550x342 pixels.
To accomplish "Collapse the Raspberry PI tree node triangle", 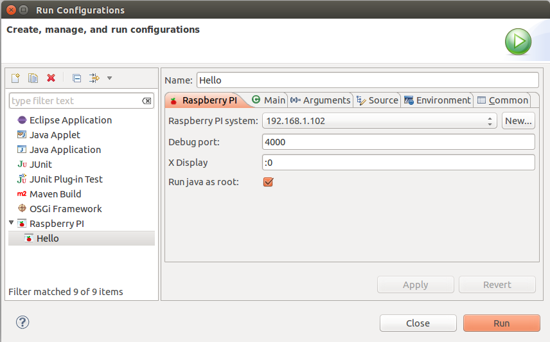I will pyautogui.click(x=11, y=222).
